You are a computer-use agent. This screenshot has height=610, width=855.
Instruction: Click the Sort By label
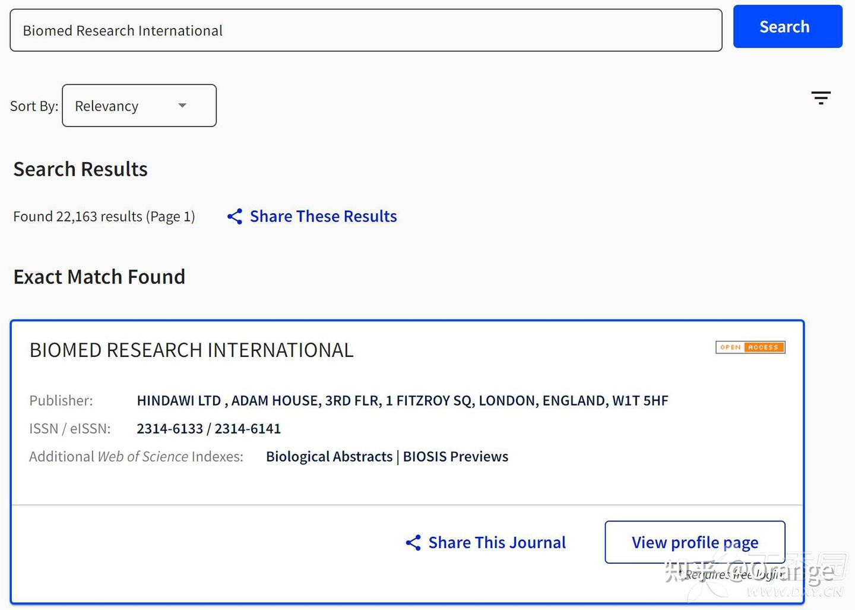point(34,106)
